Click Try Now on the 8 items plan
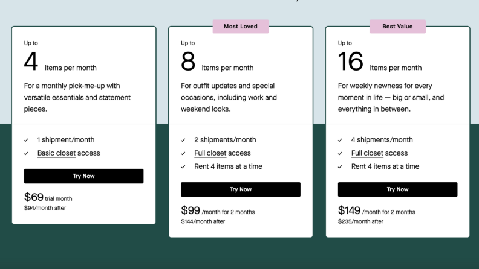 tap(241, 189)
